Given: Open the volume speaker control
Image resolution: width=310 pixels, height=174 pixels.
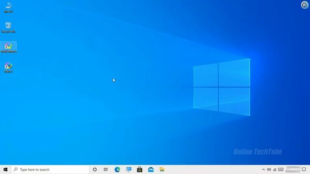Looking at the screenshot, I should point(269,170).
